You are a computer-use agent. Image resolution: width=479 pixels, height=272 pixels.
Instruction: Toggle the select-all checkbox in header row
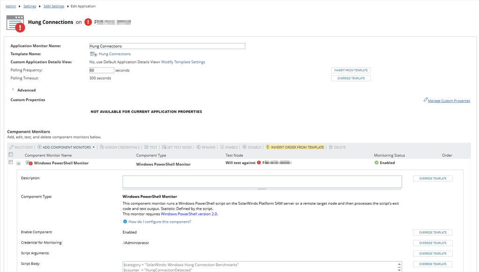click(11, 155)
